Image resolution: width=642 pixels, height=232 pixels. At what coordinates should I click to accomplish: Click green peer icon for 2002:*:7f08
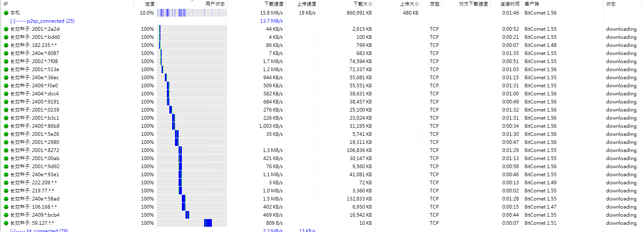6,61
